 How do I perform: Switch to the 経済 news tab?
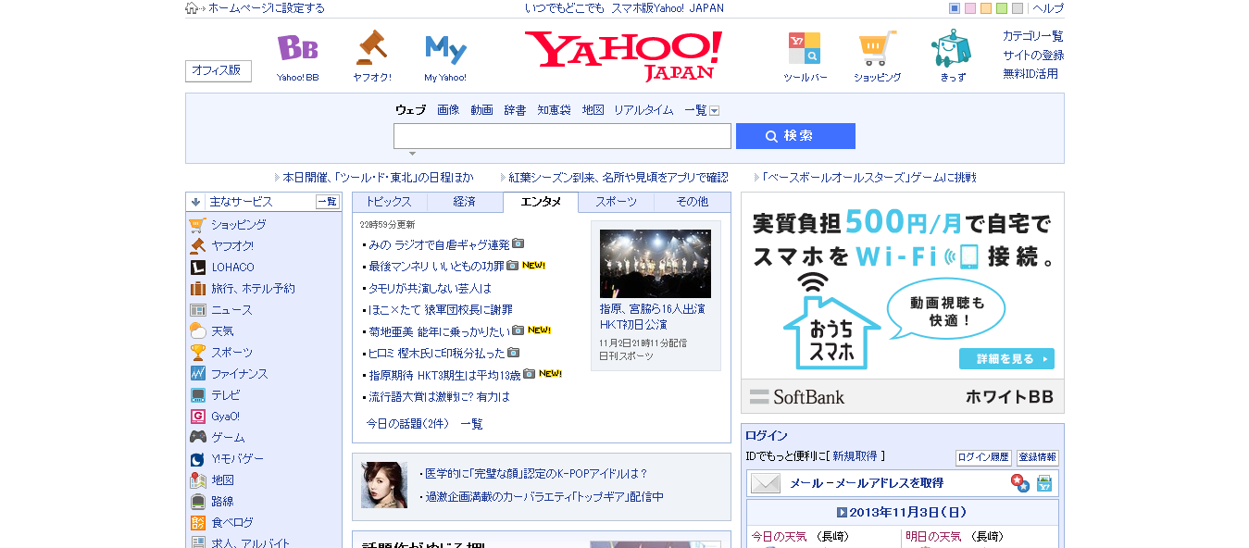[x=465, y=202]
